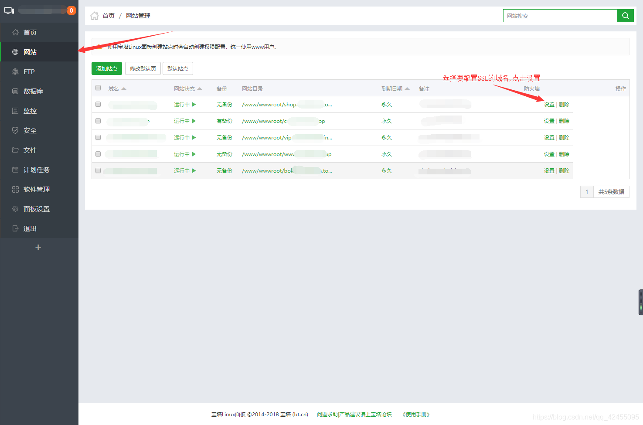Click 设置 for the shop site row
This screenshot has width=643, height=425.
point(549,104)
